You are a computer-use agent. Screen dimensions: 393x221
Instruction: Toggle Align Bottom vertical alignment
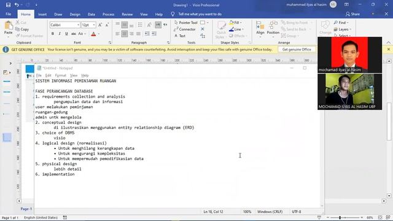click(x=131, y=25)
